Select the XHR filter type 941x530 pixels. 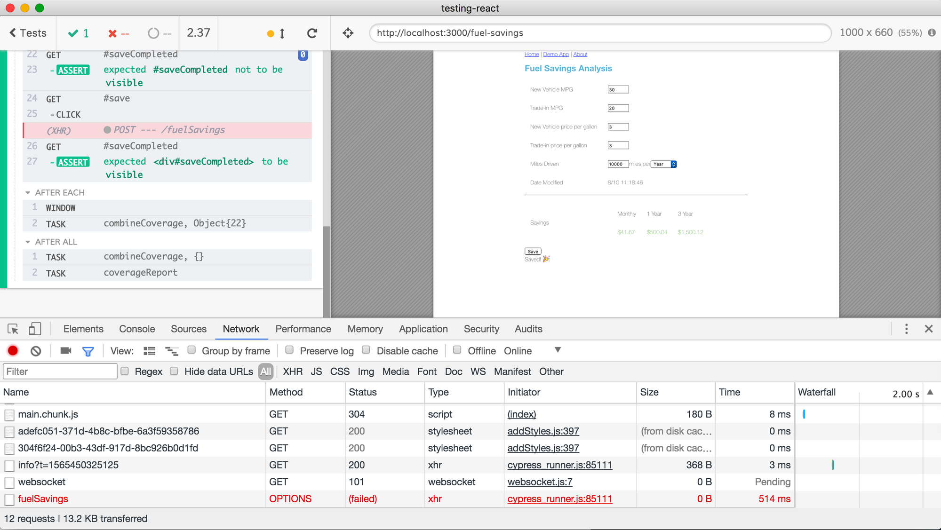(x=293, y=372)
